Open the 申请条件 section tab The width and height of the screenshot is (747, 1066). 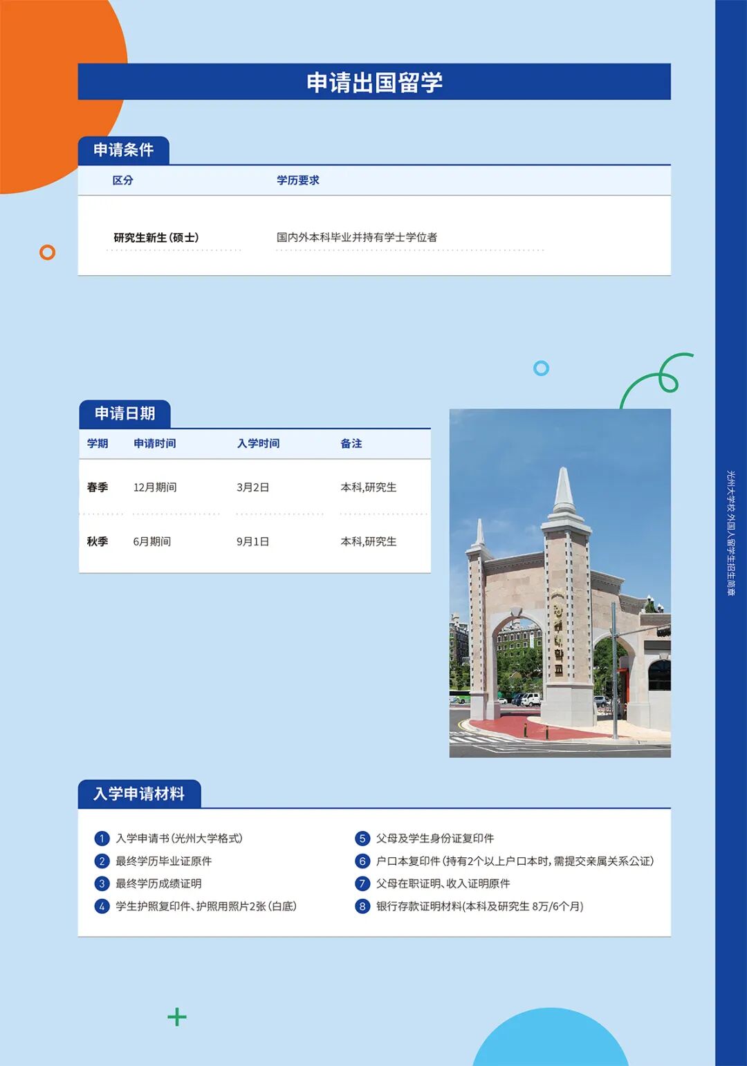tap(124, 149)
